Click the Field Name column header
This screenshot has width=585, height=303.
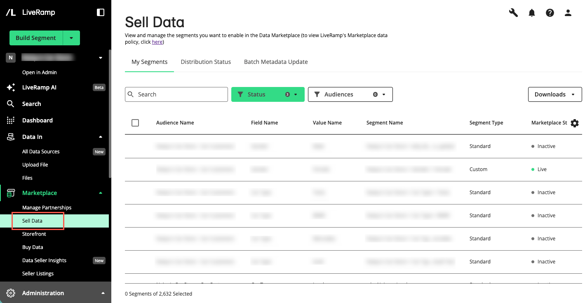265,123
